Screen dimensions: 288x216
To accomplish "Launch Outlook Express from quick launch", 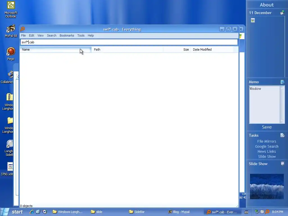I will [38, 212].
